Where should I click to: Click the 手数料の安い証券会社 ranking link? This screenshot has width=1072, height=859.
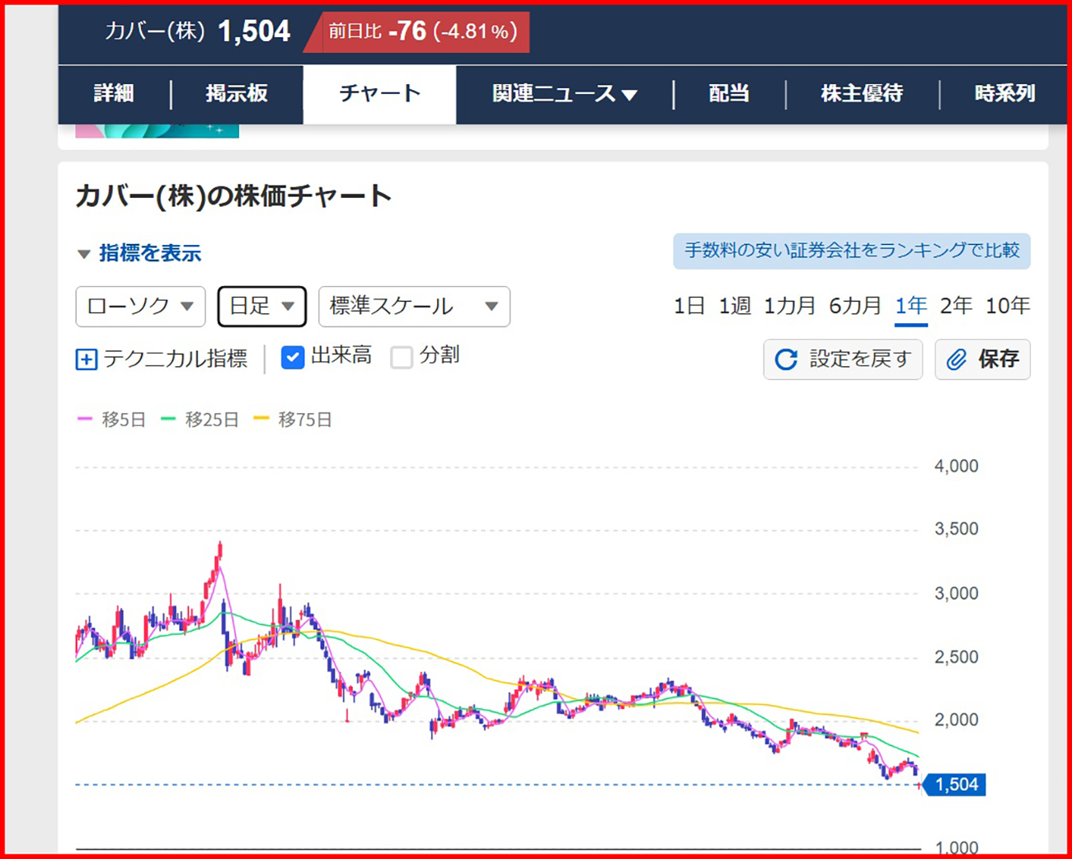point(851,251)
